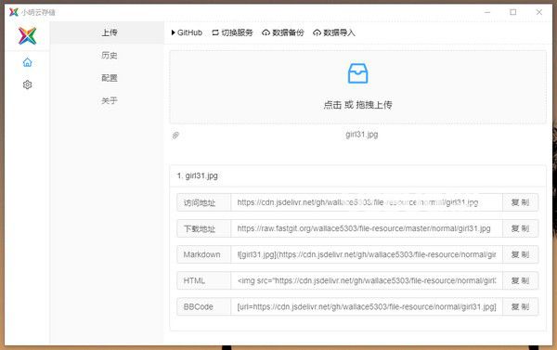Click the Markdown label

tap(203, 254)
